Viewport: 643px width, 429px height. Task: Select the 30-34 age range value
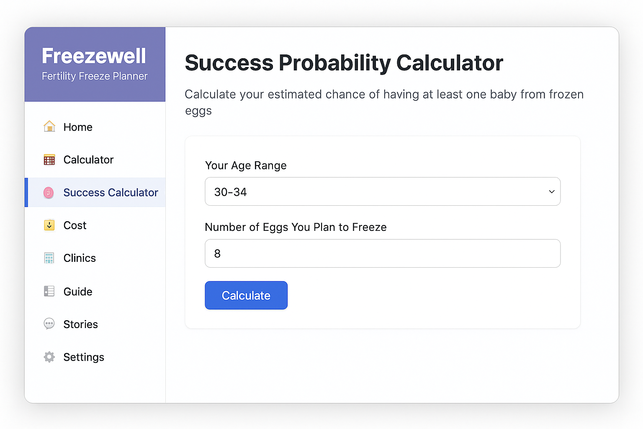pos(231,192)
